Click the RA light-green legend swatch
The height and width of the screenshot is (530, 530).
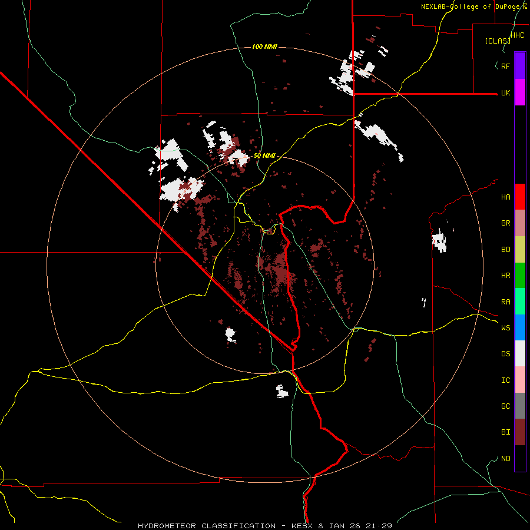pos(520,302)
